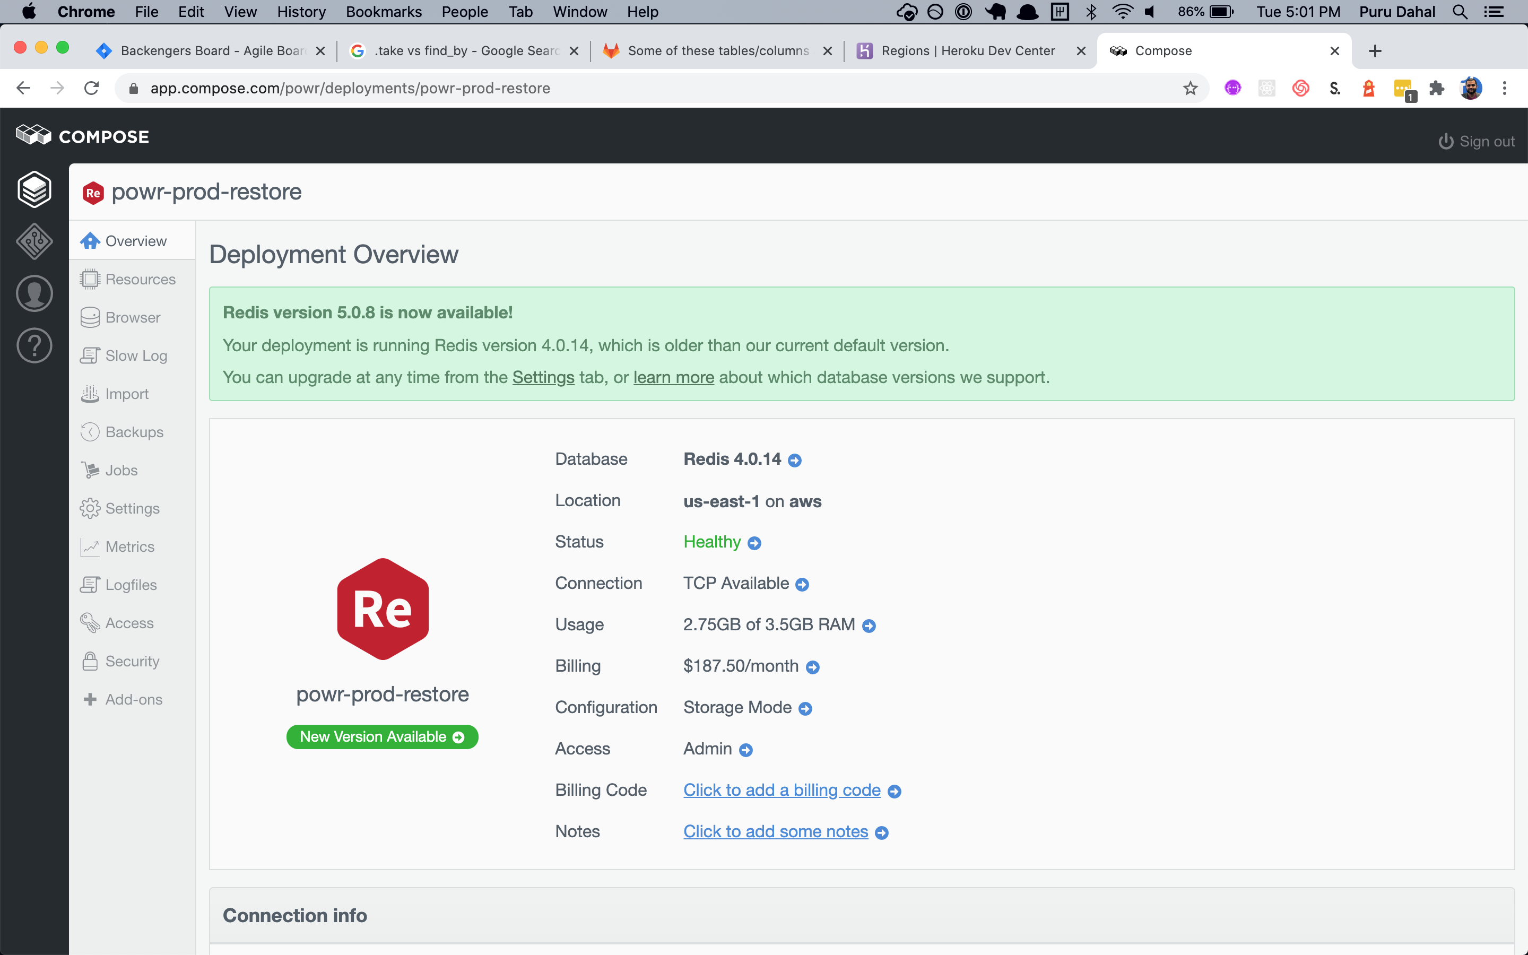The width and height of the screenshot is (1528, 955).
Task: Sign out of Compose
Action: click(x=1477, y=142)
